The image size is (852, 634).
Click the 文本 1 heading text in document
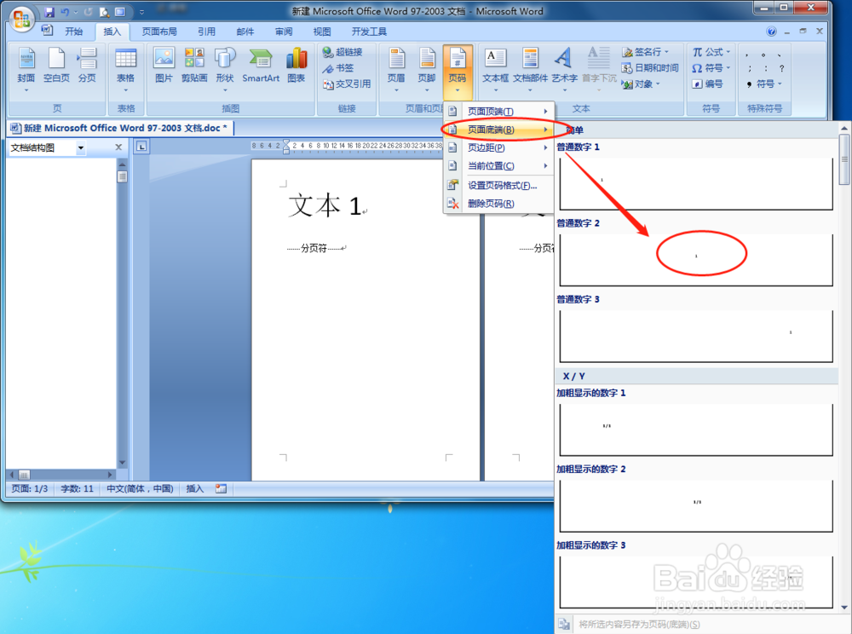[x=325, y=206]
